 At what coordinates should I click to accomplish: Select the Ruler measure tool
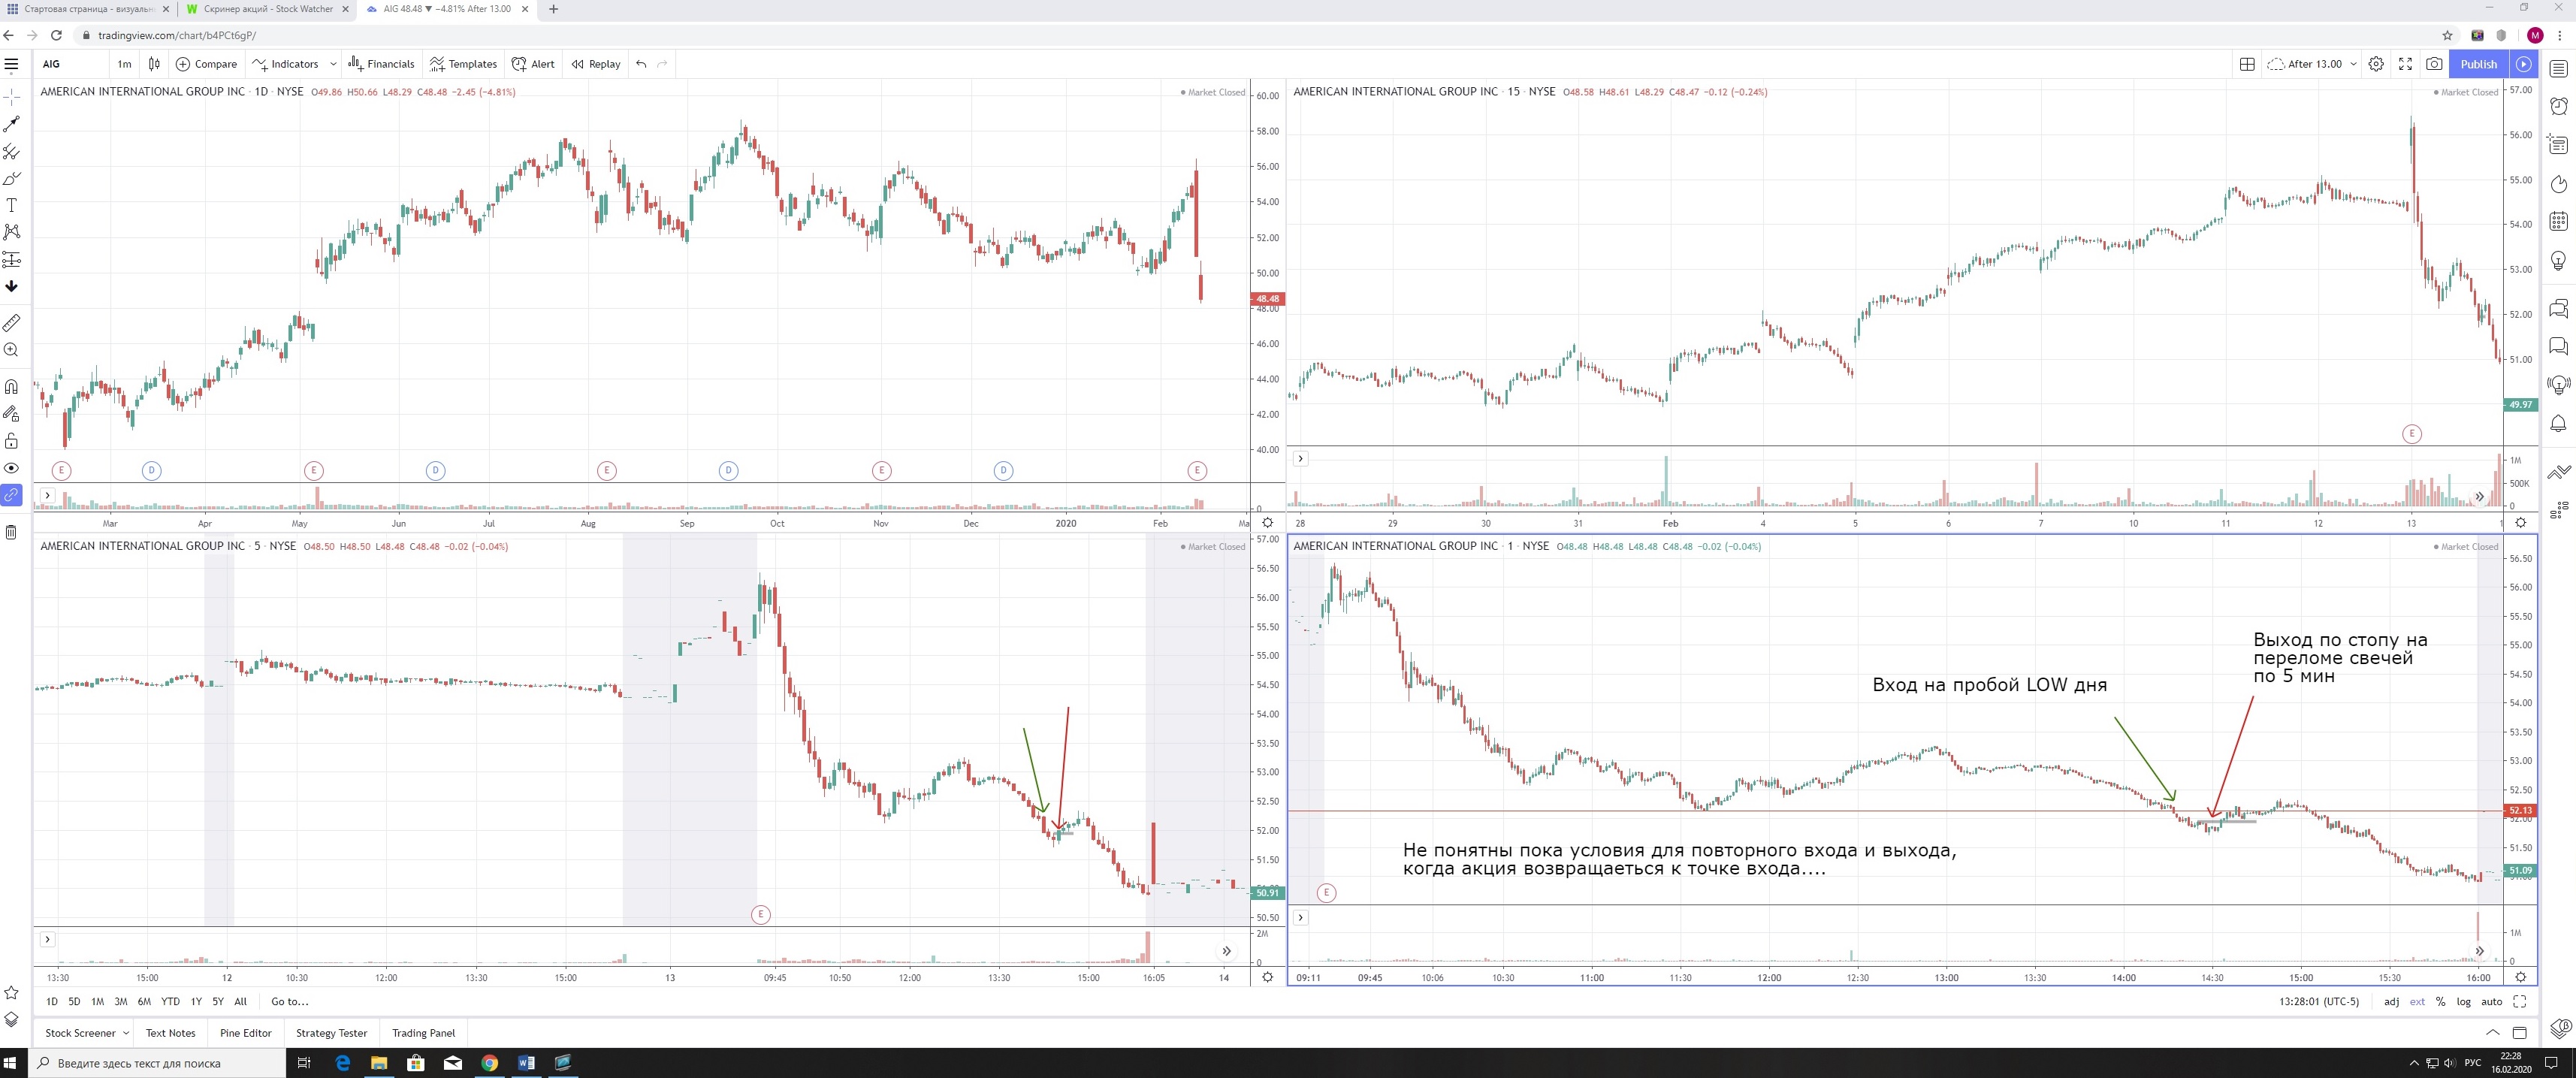[12, 323]
